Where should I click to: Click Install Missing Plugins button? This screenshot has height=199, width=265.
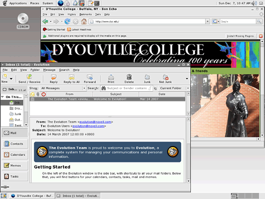coord(241,36)
